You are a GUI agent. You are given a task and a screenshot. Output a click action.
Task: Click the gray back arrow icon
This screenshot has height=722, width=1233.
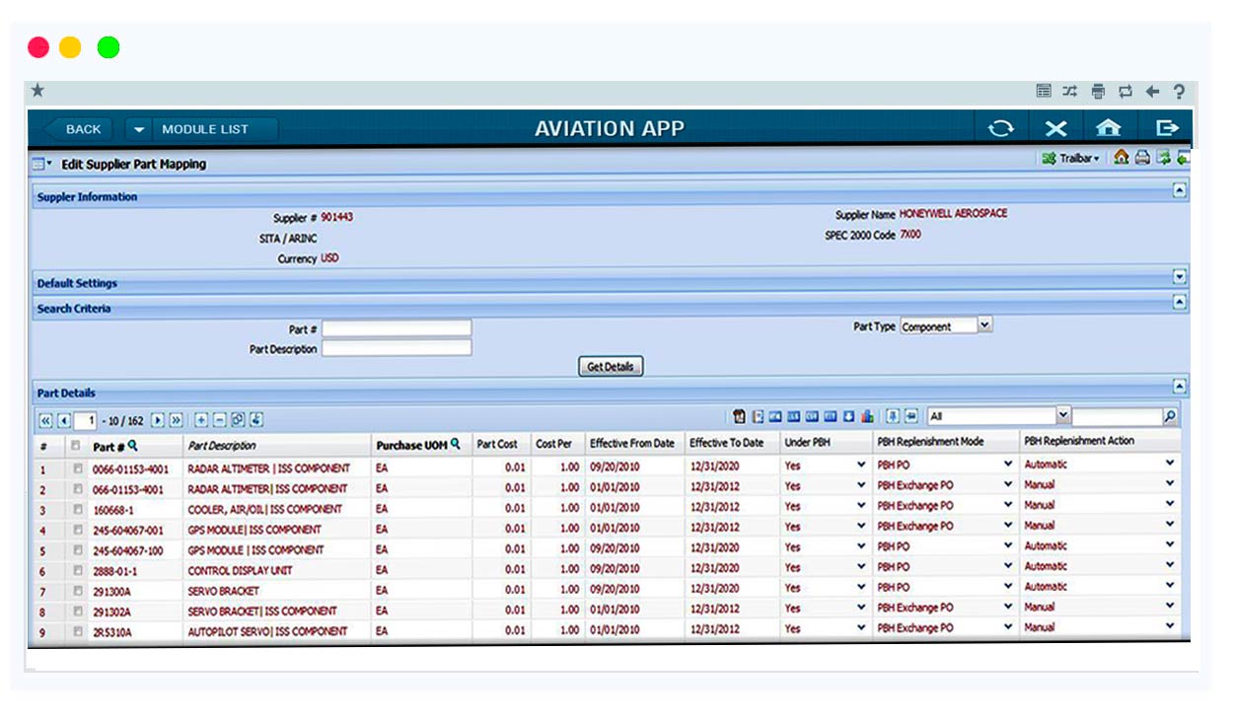(x=1152, y=92)
